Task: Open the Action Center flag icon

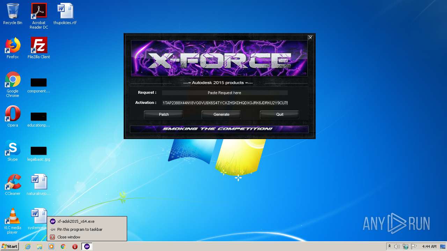Action: [414, 246]
